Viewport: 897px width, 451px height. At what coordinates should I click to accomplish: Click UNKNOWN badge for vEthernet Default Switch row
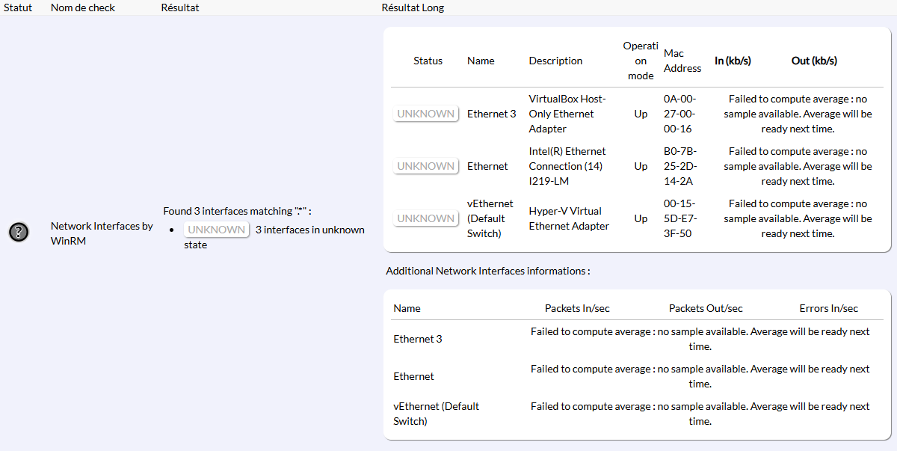coord(425,218)
